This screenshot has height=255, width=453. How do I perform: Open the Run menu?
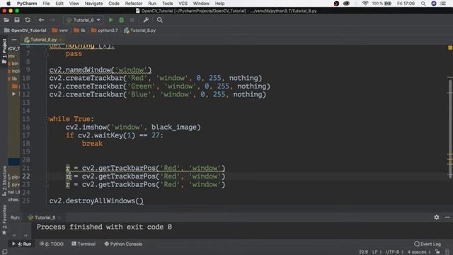coord(152,4)
